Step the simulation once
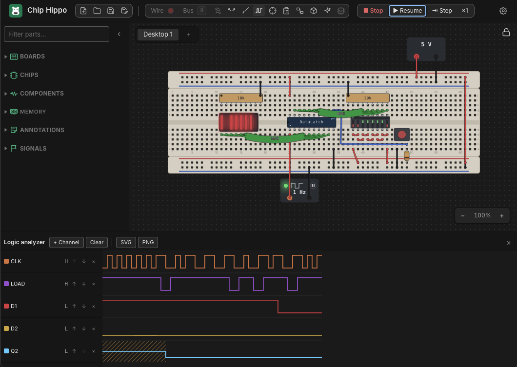Screen dimensions: 517x367 coord(442,11)
